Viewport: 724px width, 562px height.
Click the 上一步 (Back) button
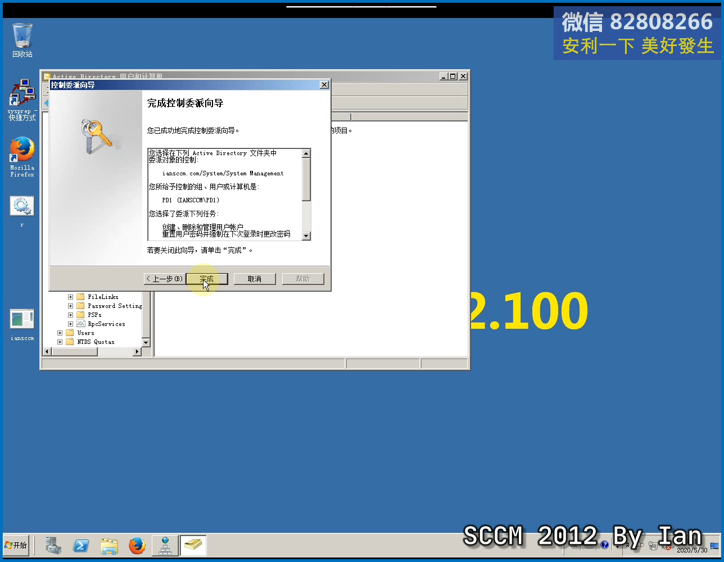164,279
